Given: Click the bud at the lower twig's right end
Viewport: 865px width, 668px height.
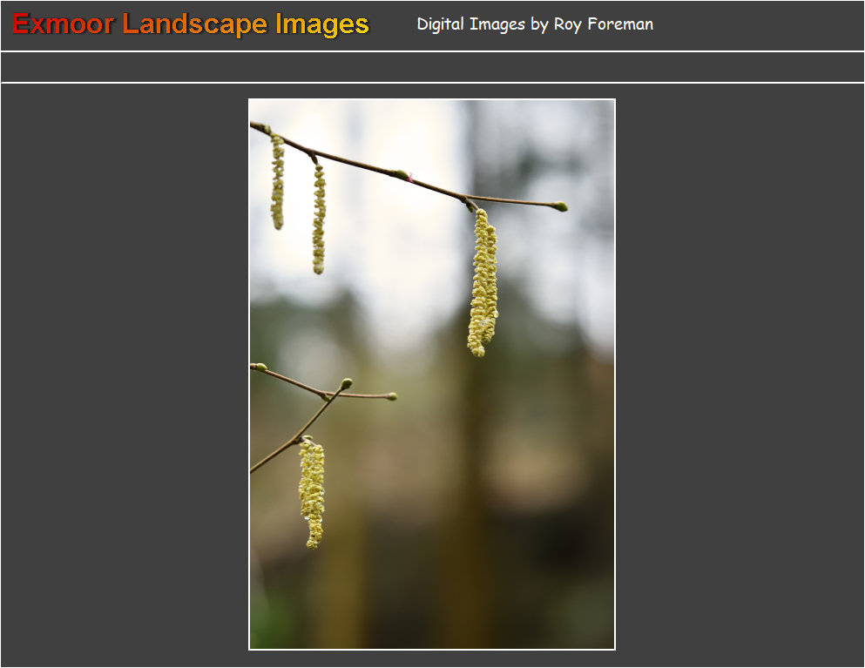Looking at the screenshot, I should click(x=391, y=396).
